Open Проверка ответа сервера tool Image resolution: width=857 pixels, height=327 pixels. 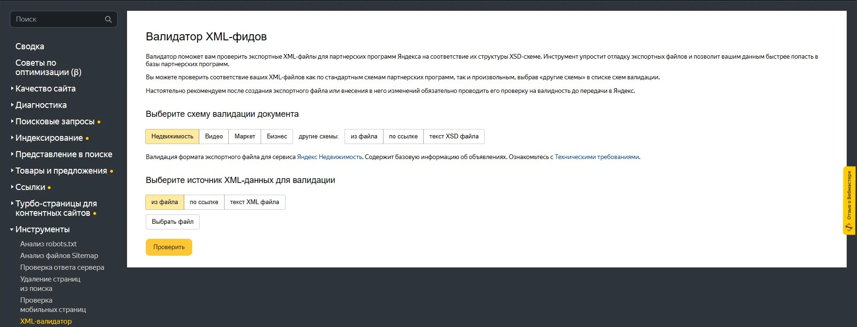click(62, 267)
